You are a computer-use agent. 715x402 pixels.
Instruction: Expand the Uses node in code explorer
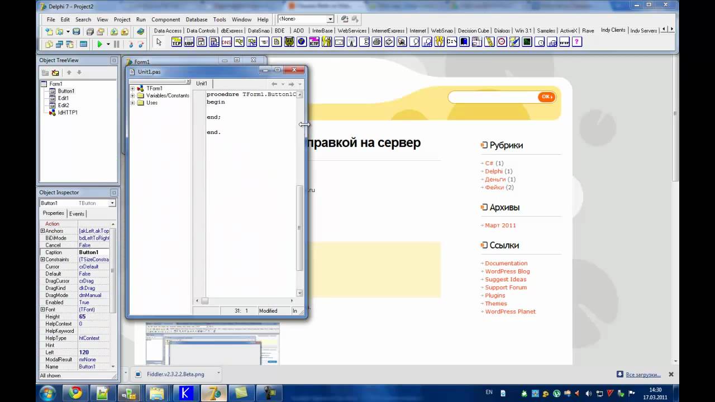tap(133, 103)
